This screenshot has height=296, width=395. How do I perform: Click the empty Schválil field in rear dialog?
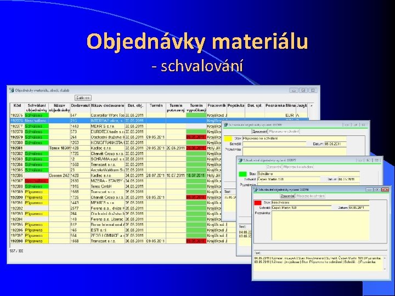274,144
